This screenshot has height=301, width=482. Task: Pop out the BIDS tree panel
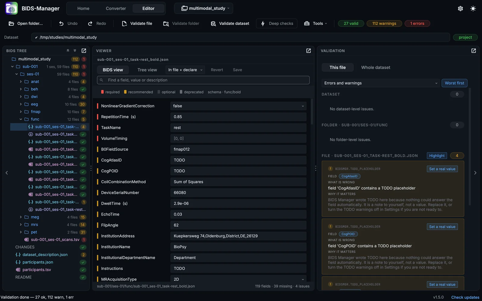(84, 51)
